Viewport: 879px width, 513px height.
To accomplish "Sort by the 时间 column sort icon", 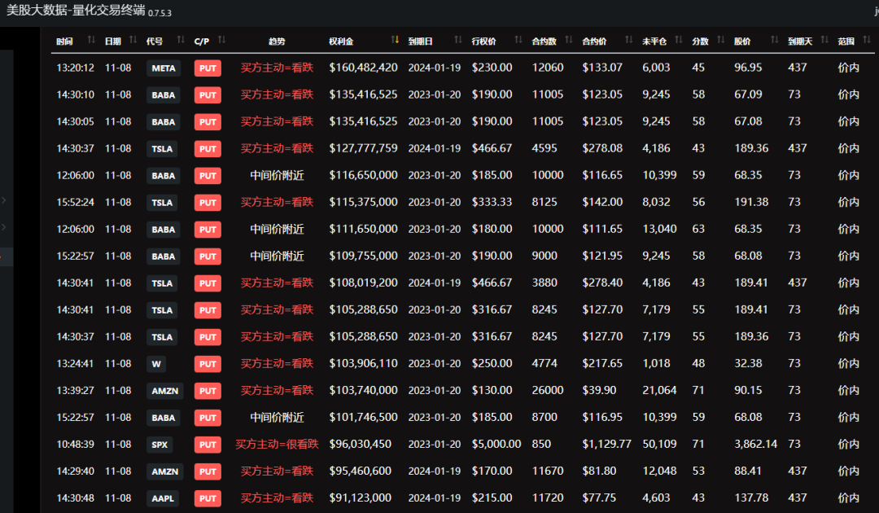I will [x=91, y=40].
